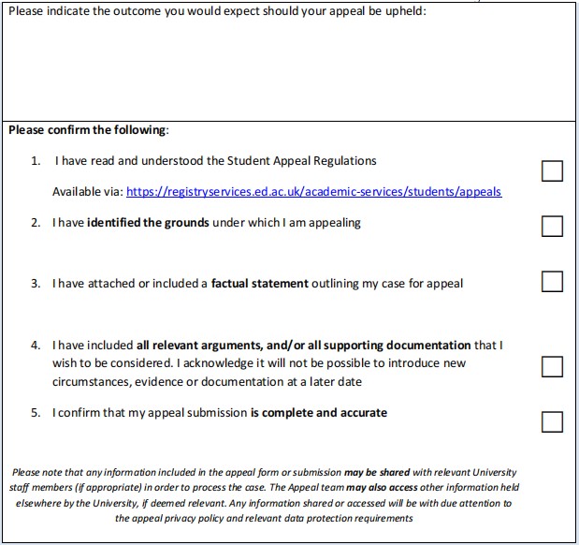Open the registryservices.ed.ac.uk appeals link
This screenshot has height=545, width=579.
click(314, 192)
